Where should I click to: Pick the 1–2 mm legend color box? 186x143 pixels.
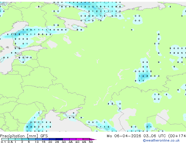click(x=18, y=139)
